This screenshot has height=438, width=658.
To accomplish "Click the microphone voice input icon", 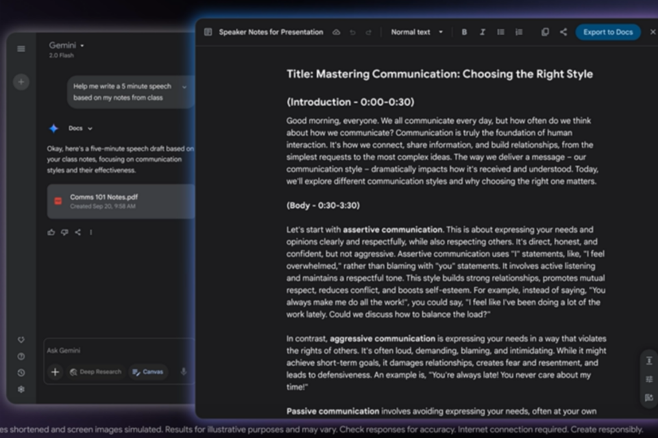I will coord(183,372).
